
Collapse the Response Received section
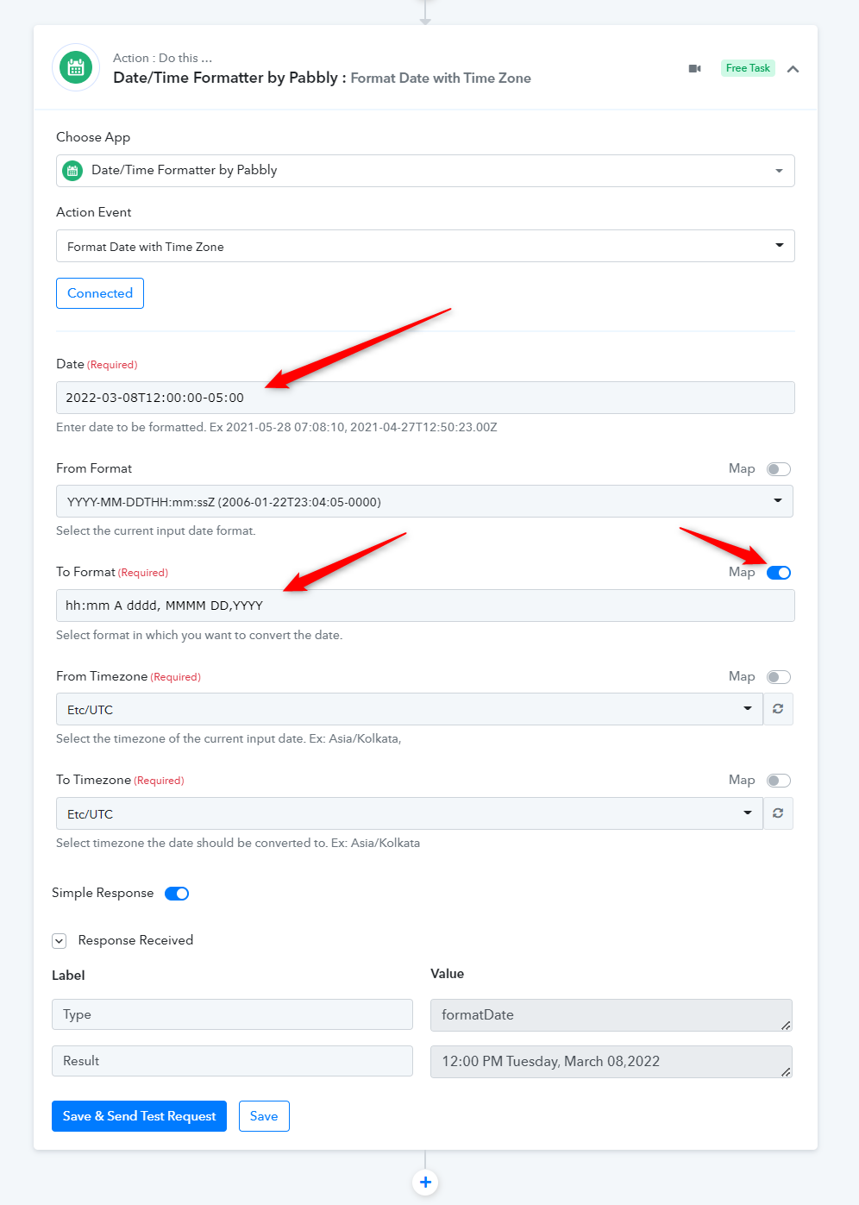click(59, 941)
